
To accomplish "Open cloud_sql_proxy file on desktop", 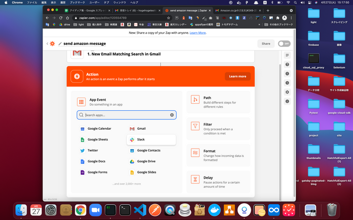I will (x=314, y=61).
